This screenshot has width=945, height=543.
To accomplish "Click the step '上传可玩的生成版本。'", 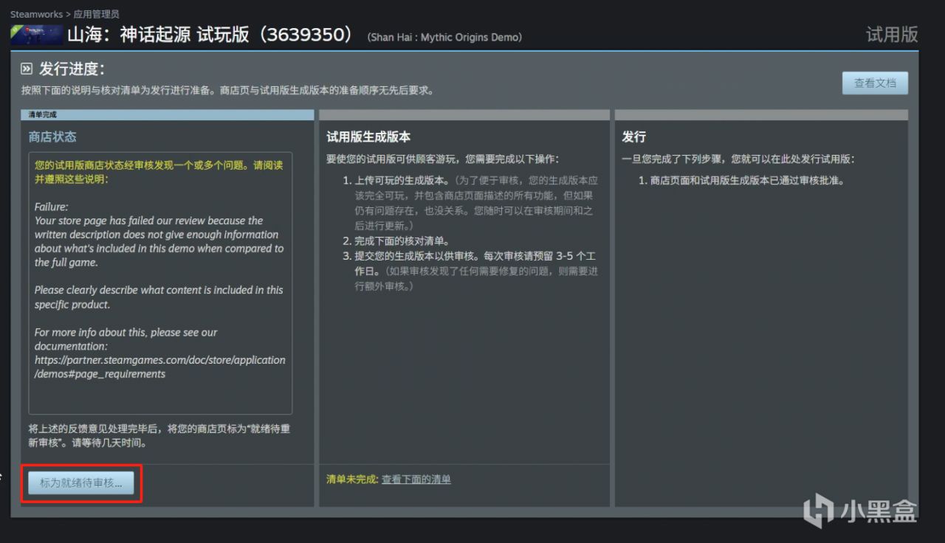I will [x=401, y=179].
